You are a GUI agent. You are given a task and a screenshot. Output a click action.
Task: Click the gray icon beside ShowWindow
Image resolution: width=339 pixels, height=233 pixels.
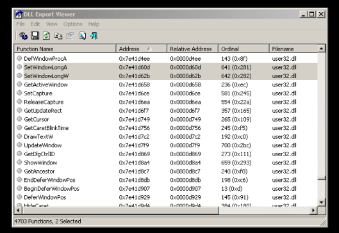click(x=19, y=162)
